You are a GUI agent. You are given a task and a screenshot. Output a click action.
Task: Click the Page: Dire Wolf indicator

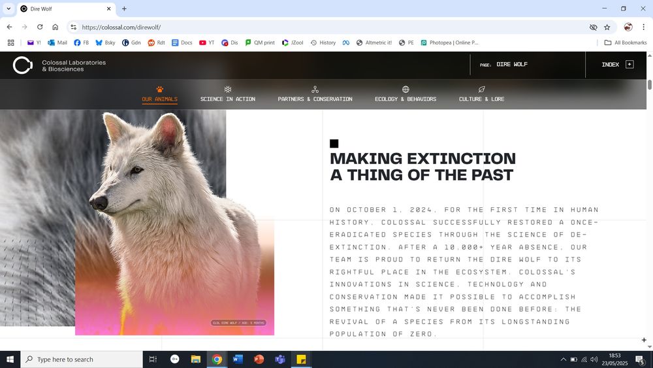503,65
